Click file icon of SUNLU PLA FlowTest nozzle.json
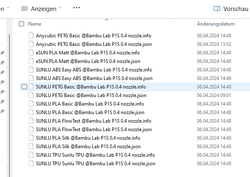250x177 pixels. point(31,130)
